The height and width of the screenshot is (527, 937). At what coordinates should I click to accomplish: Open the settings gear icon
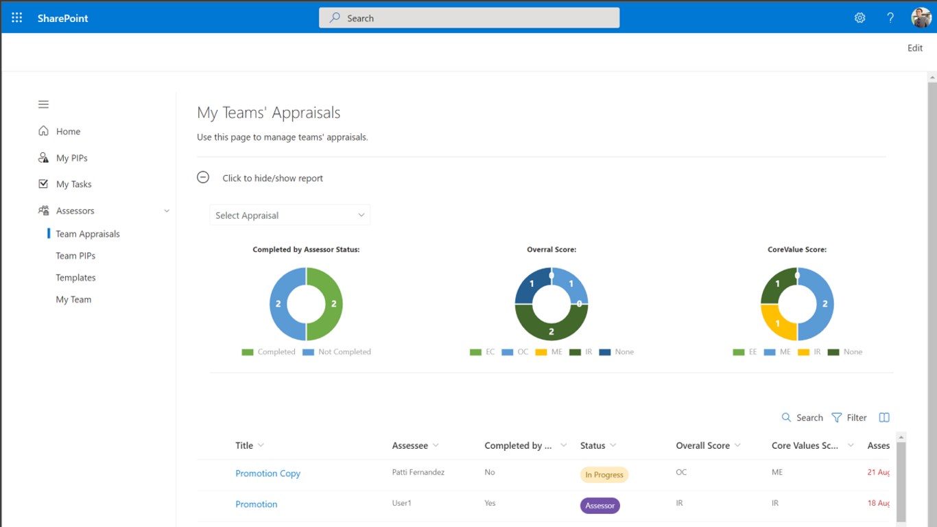coord(859,18)
